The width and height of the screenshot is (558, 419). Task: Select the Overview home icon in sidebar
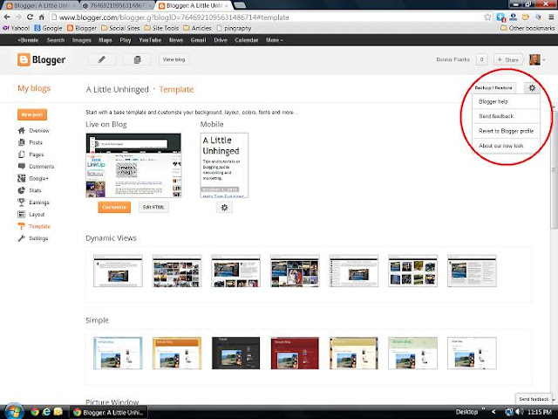[21, 130]
